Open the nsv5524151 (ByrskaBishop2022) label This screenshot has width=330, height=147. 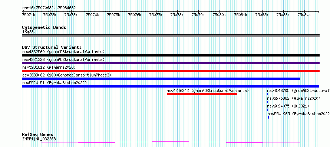54,83
